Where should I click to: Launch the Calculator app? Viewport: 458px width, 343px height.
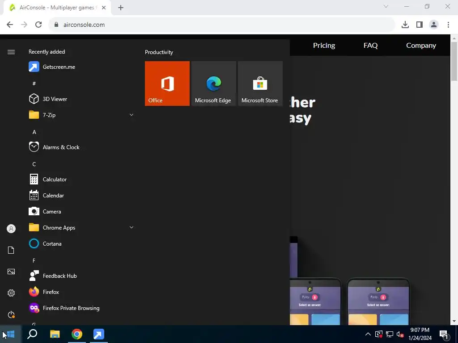(x=81, y=180)
